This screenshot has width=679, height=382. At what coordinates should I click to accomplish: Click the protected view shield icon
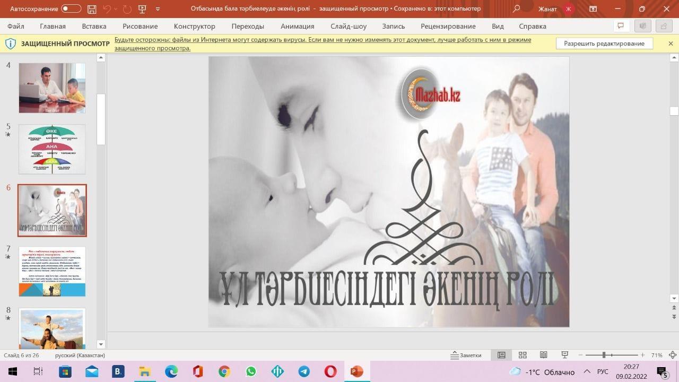point(10,44)
